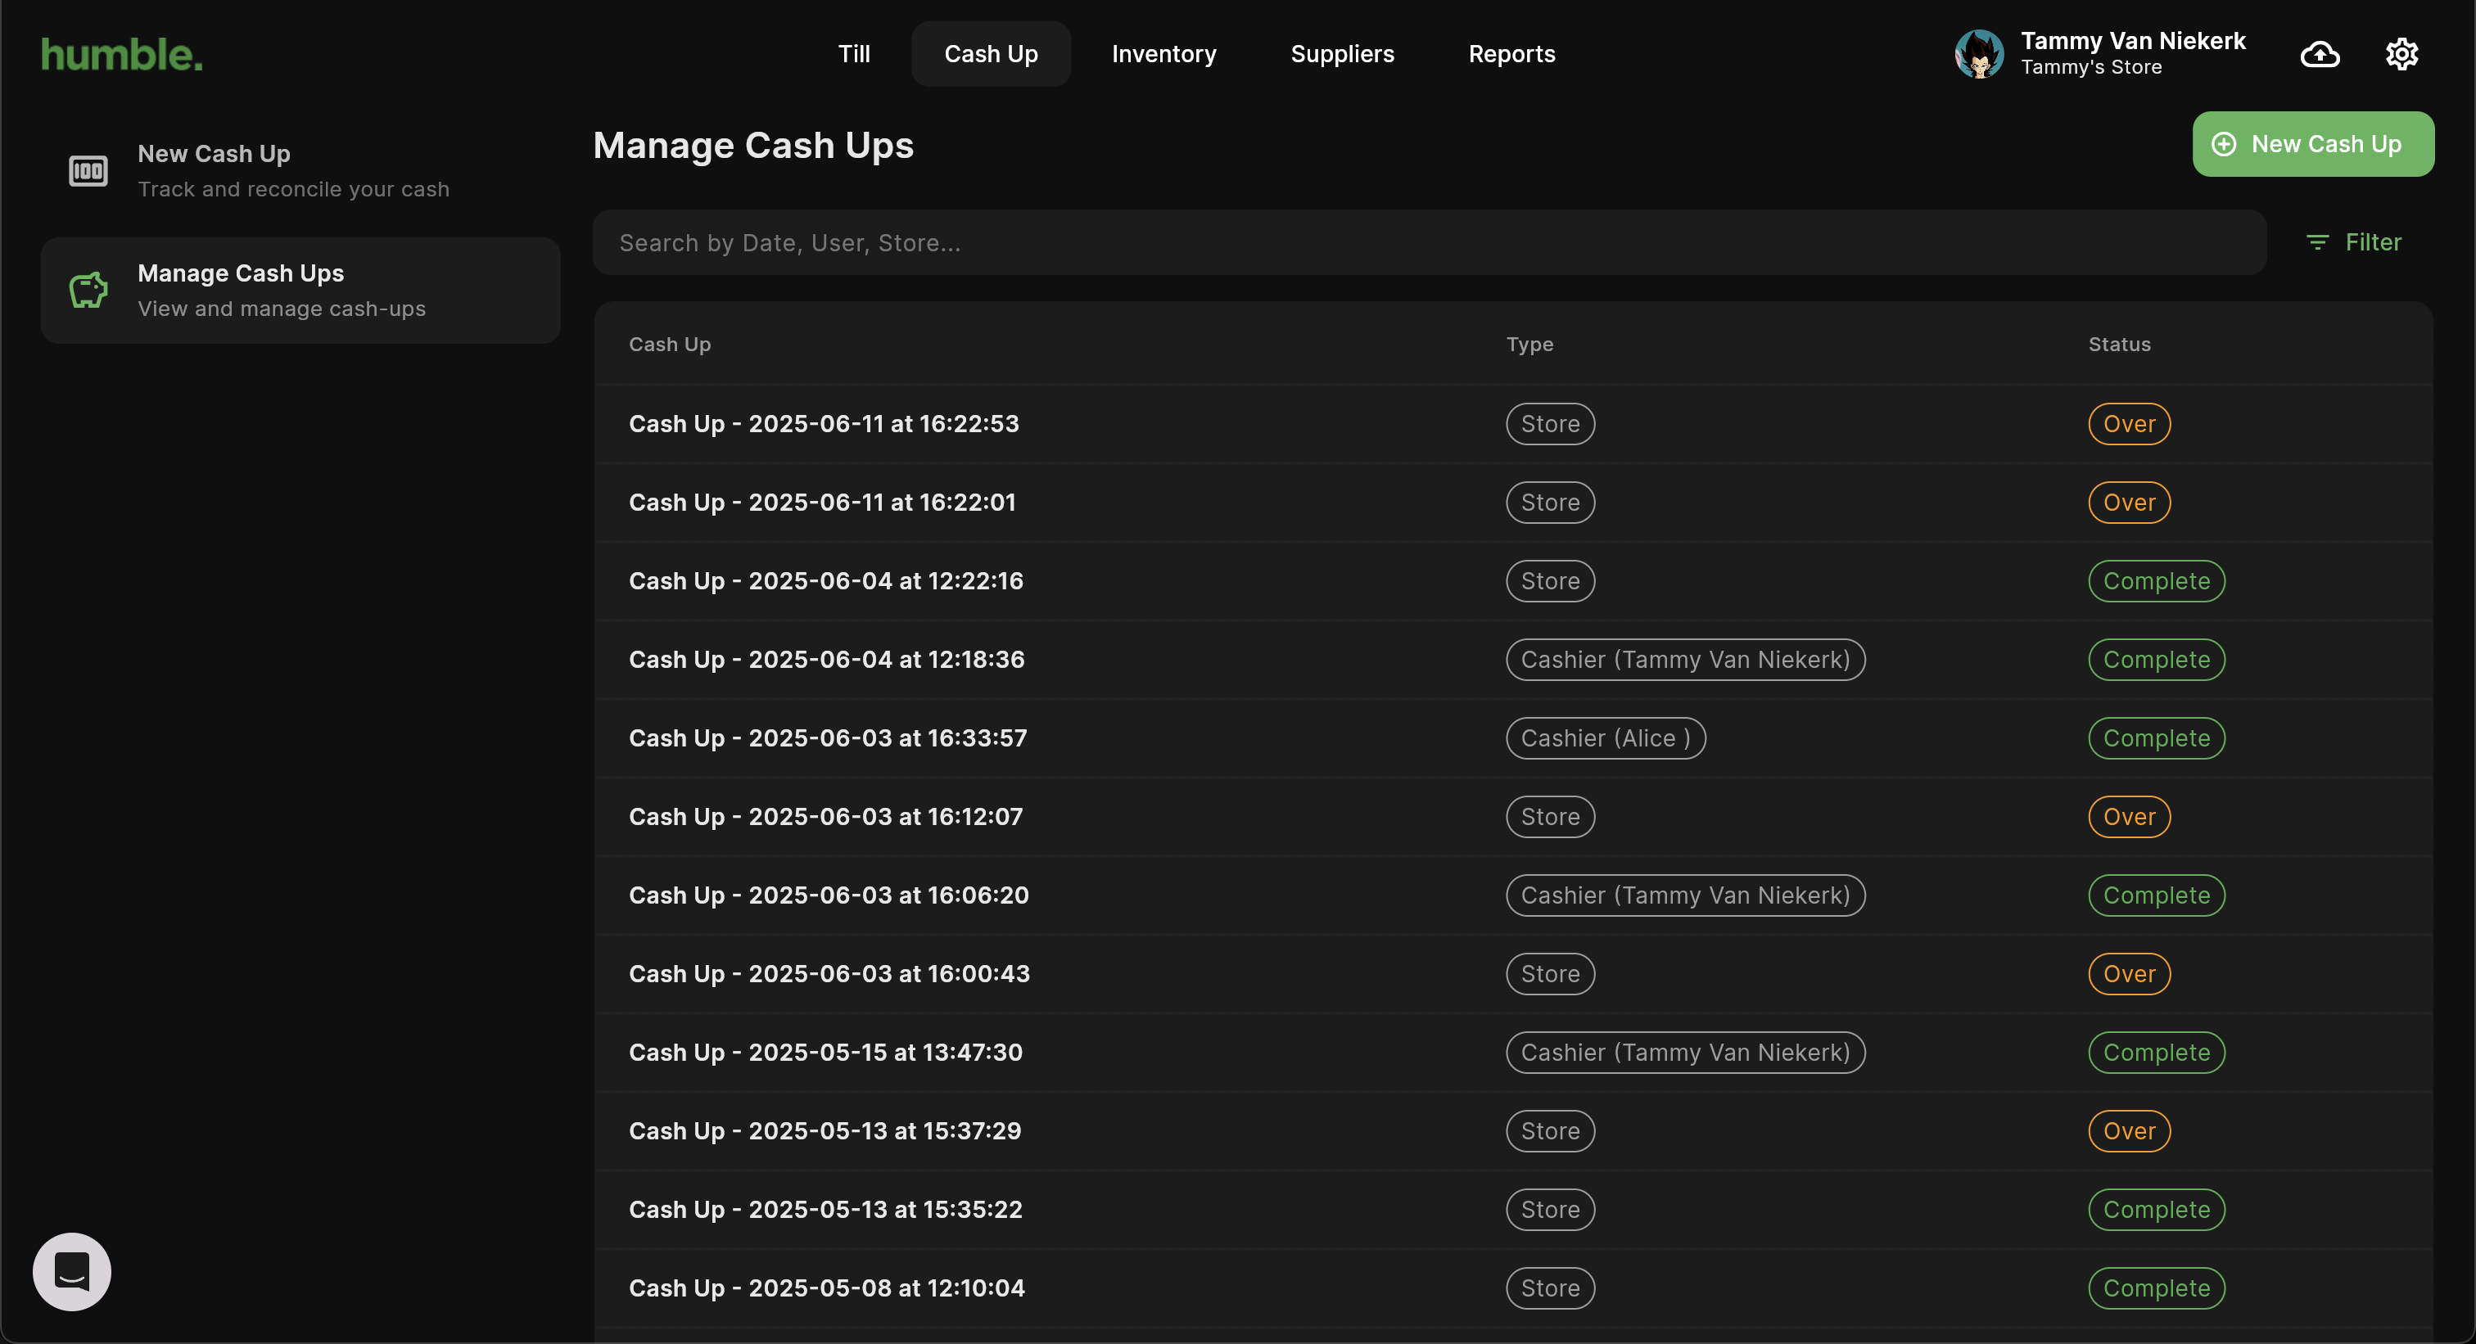Click the Over status in 16:22:53 row

click(x=2128, y=424)
